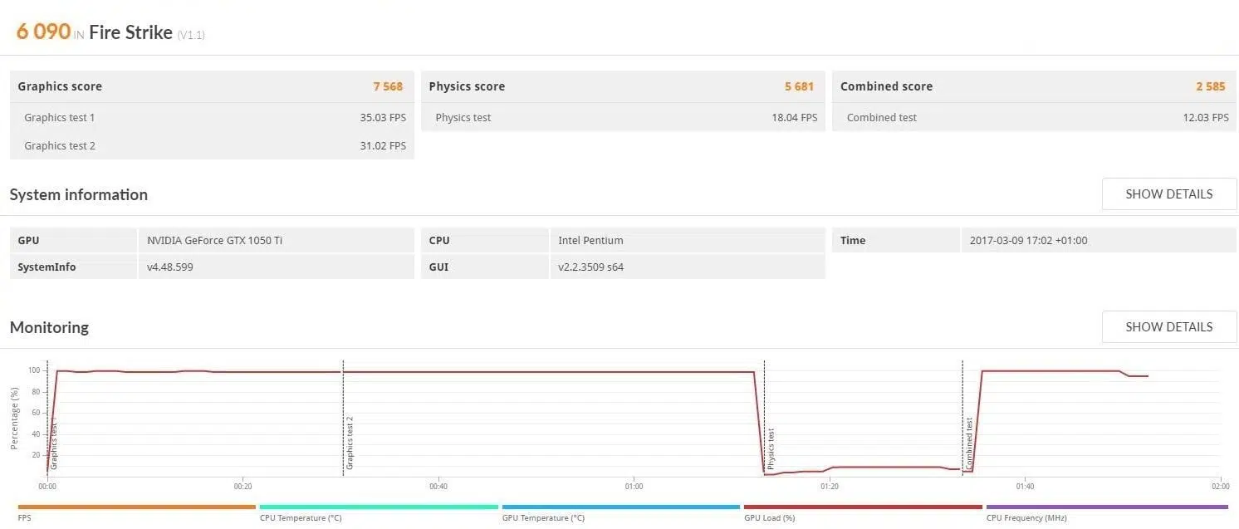Click the System information heading
The width and height of the screenshot is (1239, 529).
coord(79,194)
